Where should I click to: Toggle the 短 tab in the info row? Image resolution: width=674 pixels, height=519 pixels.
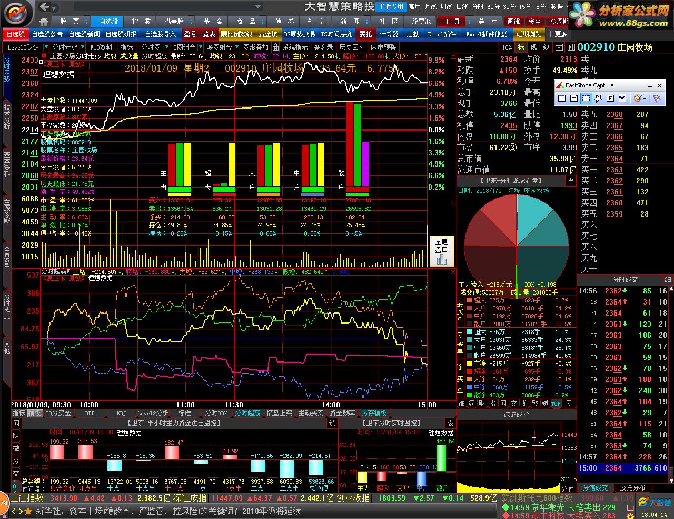click(545, 404)
